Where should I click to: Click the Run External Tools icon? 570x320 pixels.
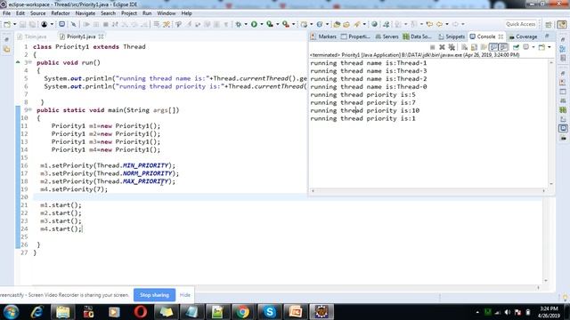[286, 24]
